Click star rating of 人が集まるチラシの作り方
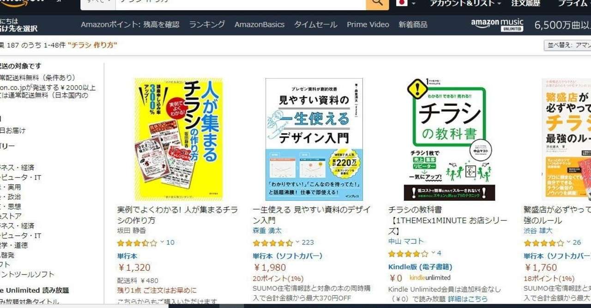The height and width of the screenshot is (308, 591). pyautogui.click(x=137, y=243)
